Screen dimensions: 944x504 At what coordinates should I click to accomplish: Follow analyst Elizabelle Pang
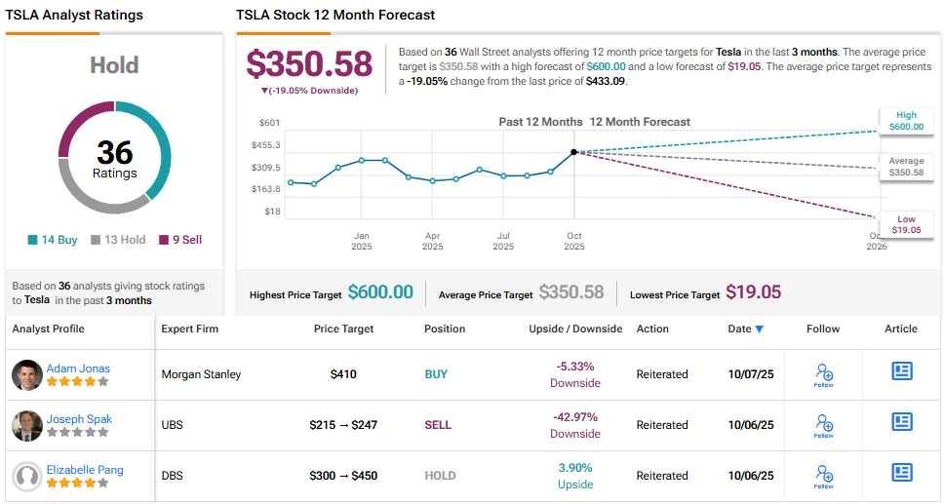(823, 476)
